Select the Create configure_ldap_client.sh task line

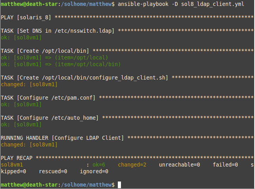(x=85, y=78)
